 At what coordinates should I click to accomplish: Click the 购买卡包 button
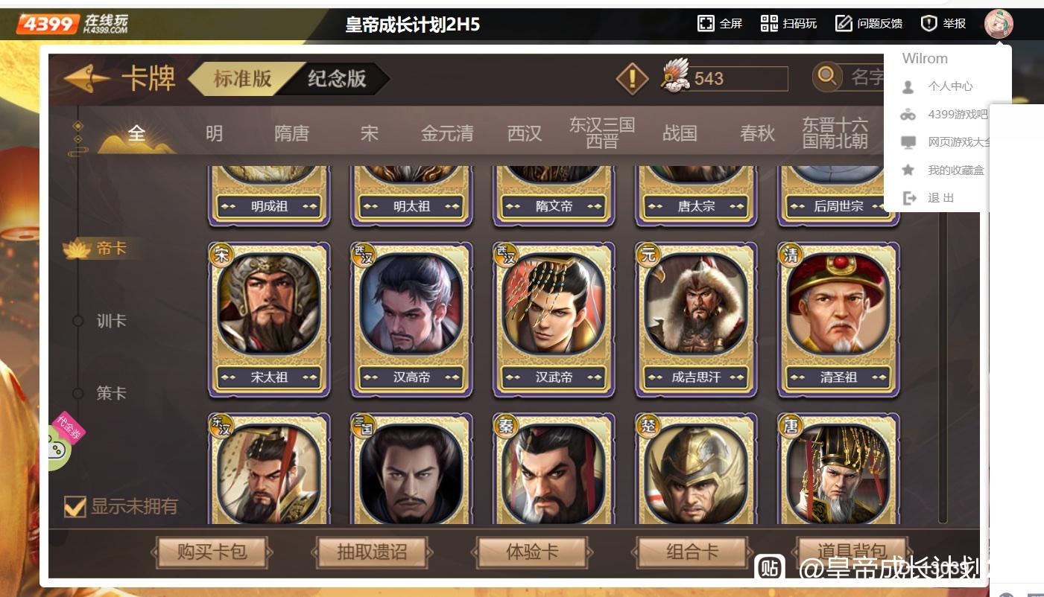[x=212, y=552]
